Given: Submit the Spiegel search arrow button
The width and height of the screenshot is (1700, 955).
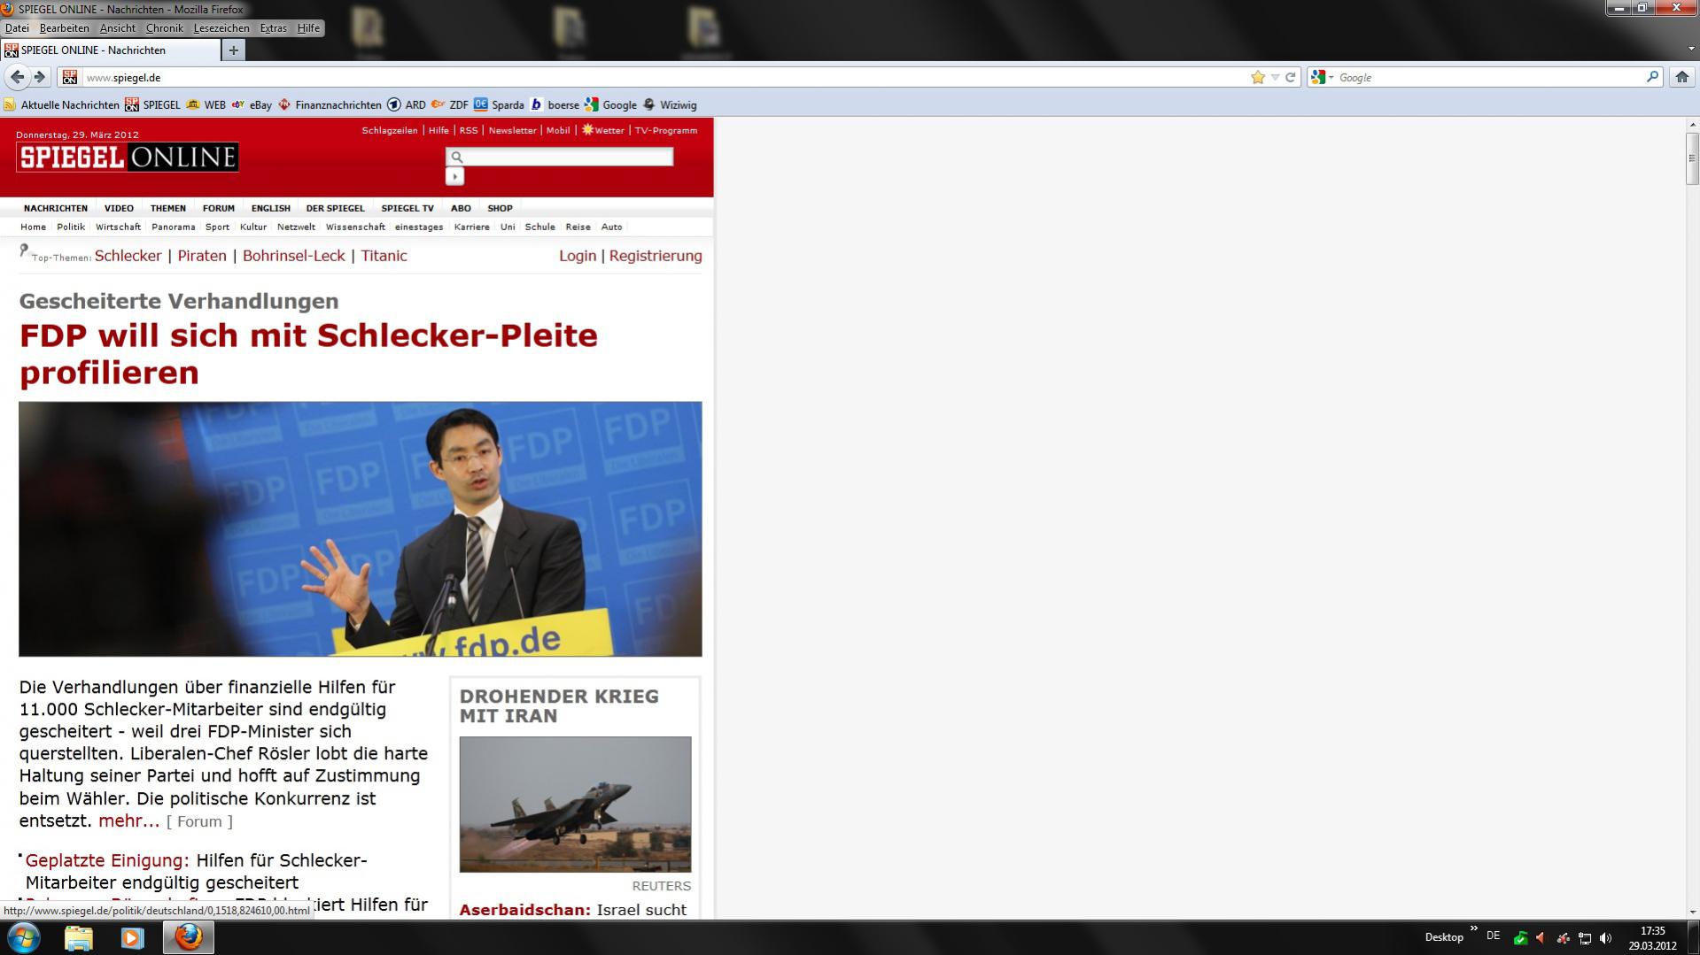Looking at the screenshot, I should (x=454, y=176).
